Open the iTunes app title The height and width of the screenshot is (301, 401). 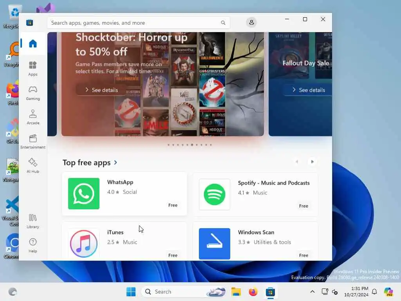pos(115,232)
